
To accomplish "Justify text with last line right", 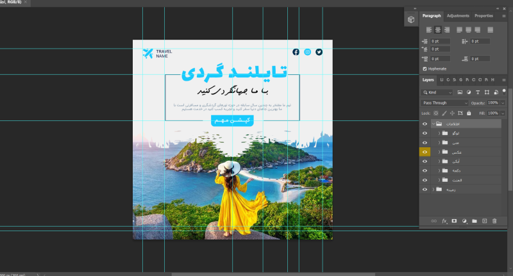I will (x=478, y=29).
